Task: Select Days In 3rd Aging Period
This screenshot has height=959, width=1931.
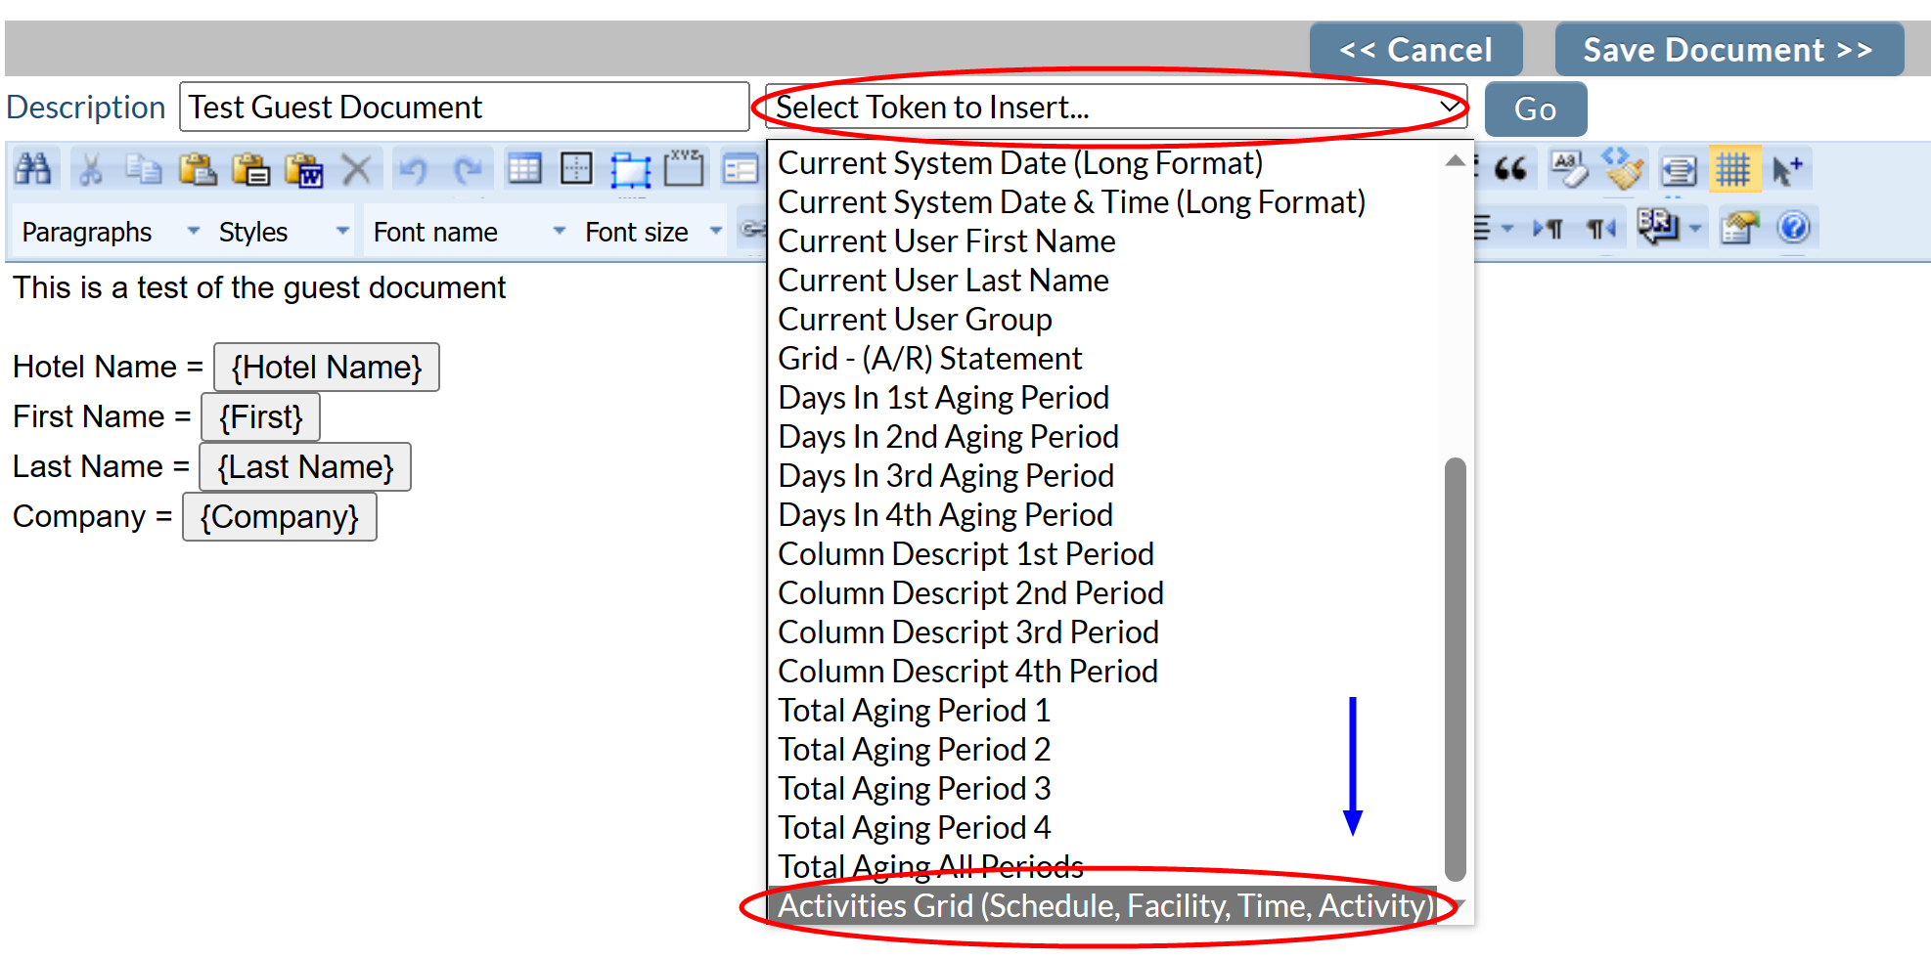Action: click(x=1104, y=476)
